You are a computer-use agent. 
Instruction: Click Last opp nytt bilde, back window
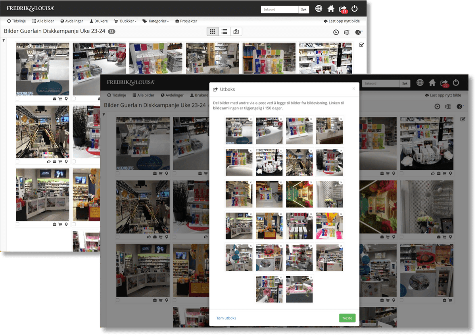pos(342,21)
